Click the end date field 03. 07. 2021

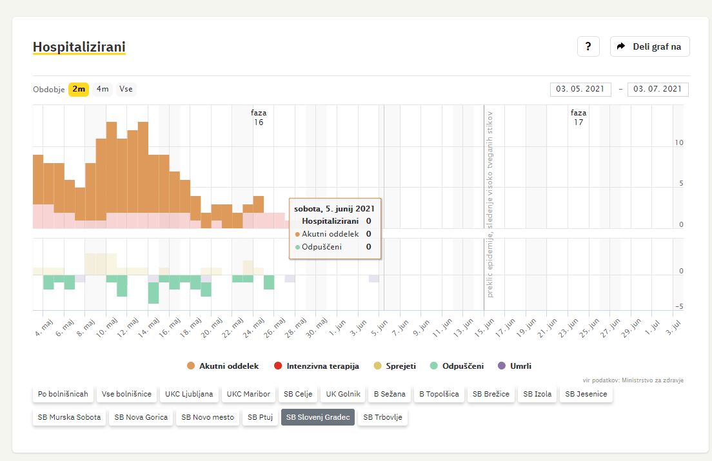pyautogui.click(x=657, y=89)
